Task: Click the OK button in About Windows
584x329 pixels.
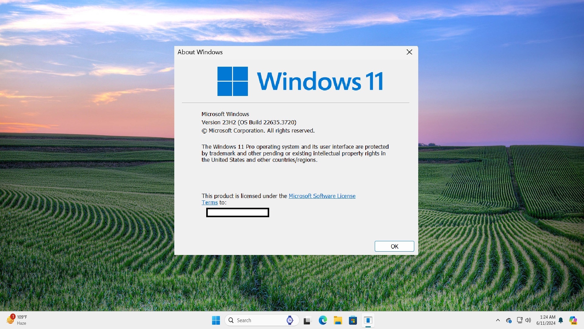Action: pos(394,246)
